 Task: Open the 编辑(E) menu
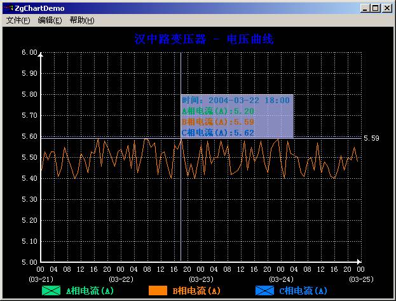pyautogui.click(x=50, y=20)
